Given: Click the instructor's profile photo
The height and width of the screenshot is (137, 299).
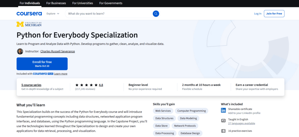Looking at the screenshot, I should click(20, 51).
